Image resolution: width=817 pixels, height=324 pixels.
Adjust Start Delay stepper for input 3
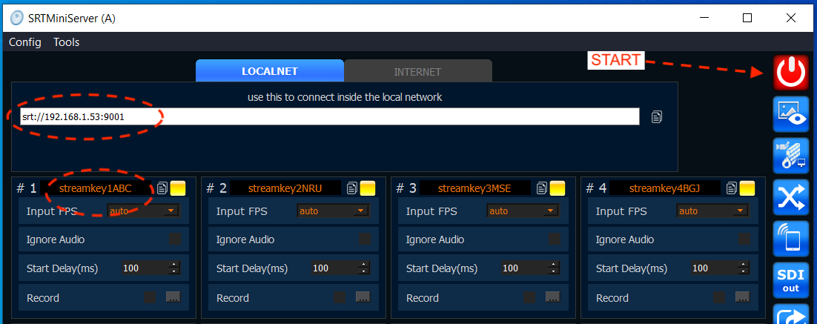click(x=553, y=268)
